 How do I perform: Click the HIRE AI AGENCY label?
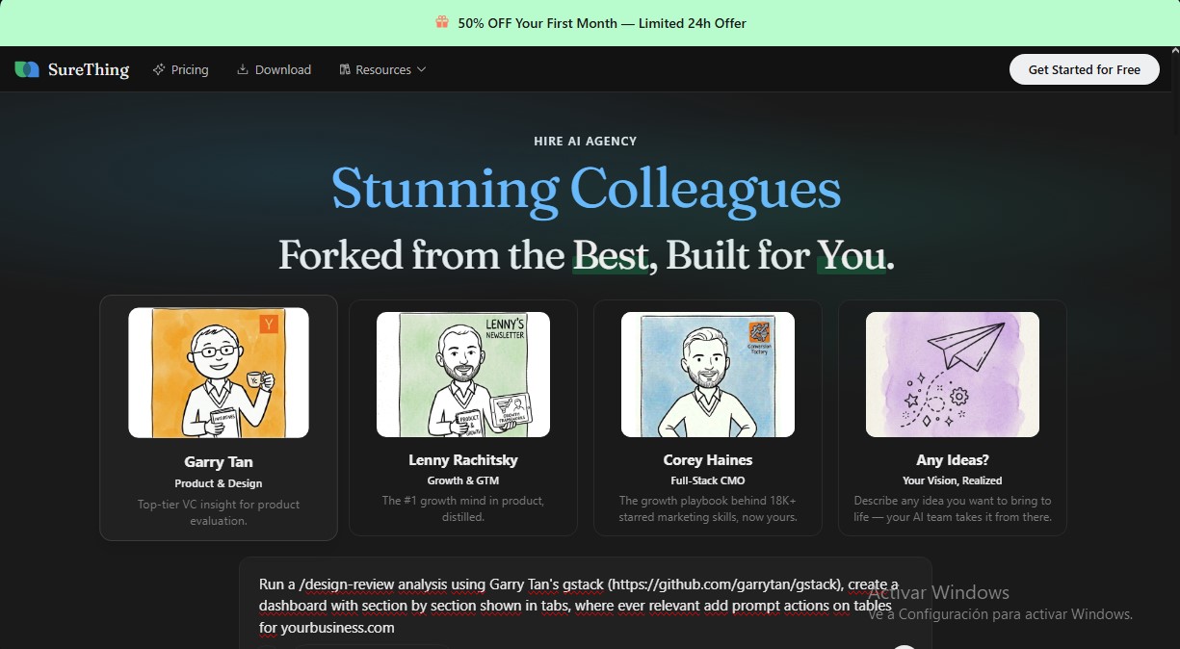tap(586, 142)
